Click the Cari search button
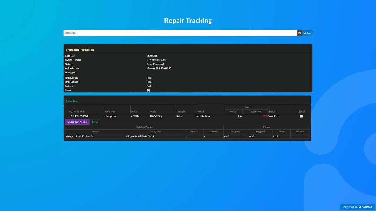 [307, 33]
